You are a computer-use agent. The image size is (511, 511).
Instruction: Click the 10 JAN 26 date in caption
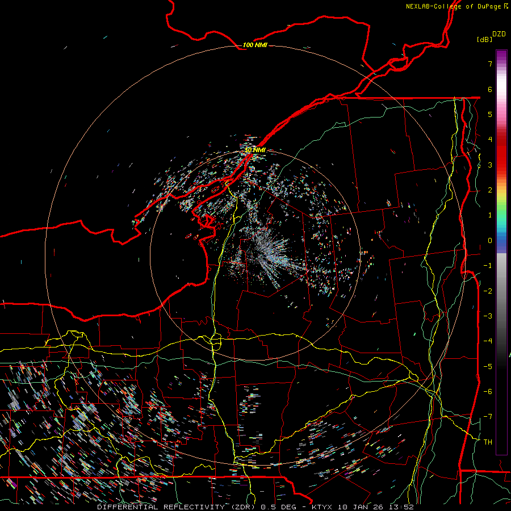[x=362, y=507]
